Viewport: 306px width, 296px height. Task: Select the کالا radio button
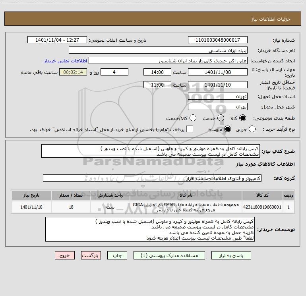pyautogui.click(x=242, y=118)
